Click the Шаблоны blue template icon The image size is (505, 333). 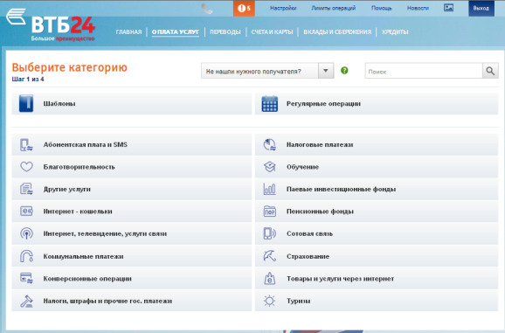pos(26,103)
